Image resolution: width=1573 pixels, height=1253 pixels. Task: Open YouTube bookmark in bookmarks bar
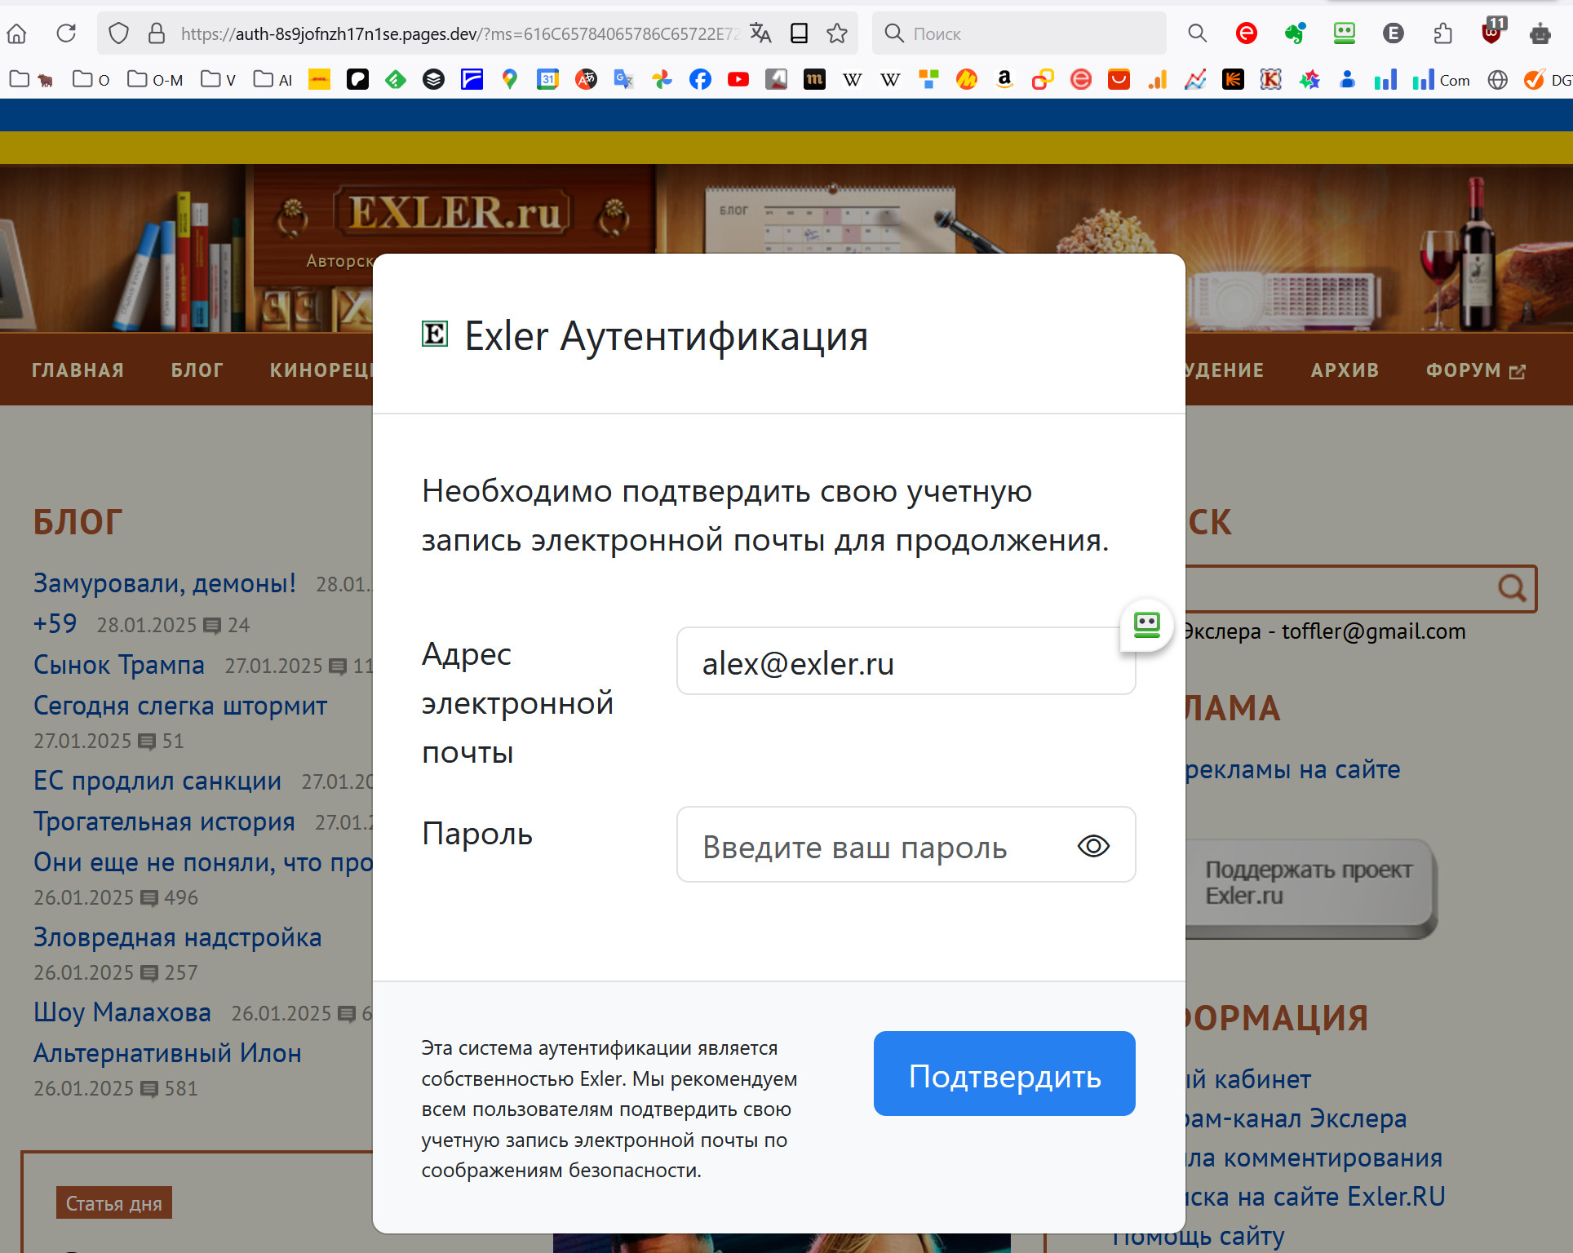[738, 79]
